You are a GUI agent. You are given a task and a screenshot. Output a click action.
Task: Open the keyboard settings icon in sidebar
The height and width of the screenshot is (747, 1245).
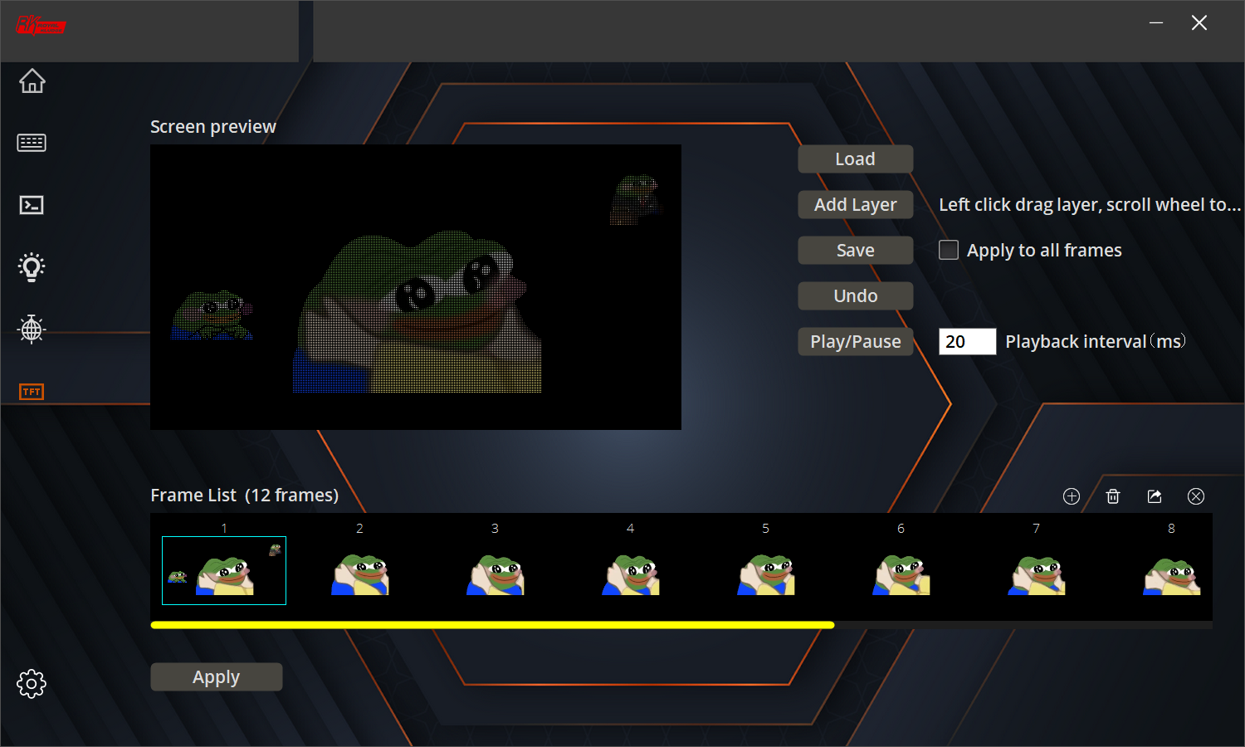[x=32, y=143]
